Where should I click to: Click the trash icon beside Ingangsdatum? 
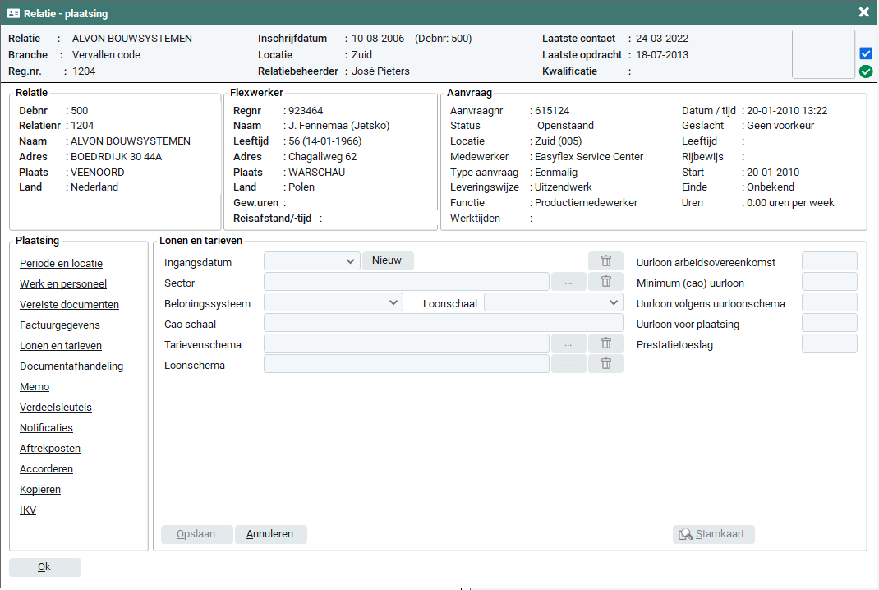click(605, 261)
